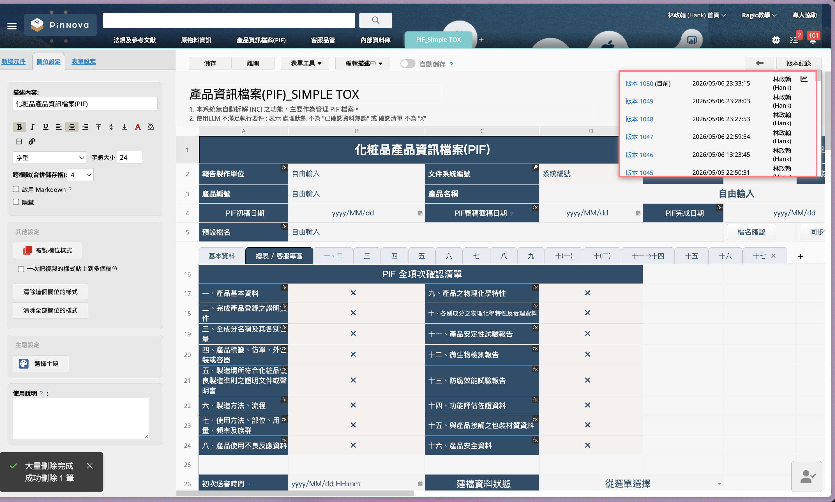The width and height of the screenshot is (835, 502).
Task: Switch to the 表單設定 tab
Action: (x=84, y=62)
